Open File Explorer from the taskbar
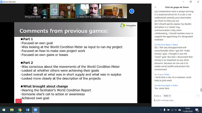 click(x=12, y=110)
